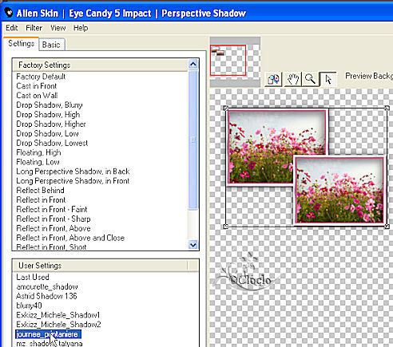This screenshot has height=347, width=393.
Task: Open the View menu
Action: [58, 28]
